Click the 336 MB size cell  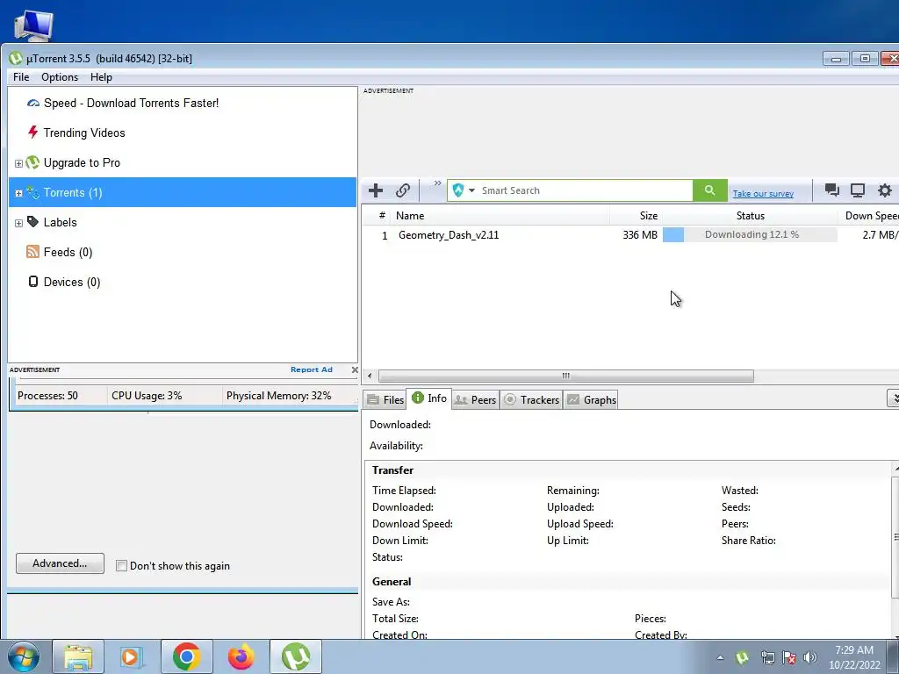(x=640, y=235)
